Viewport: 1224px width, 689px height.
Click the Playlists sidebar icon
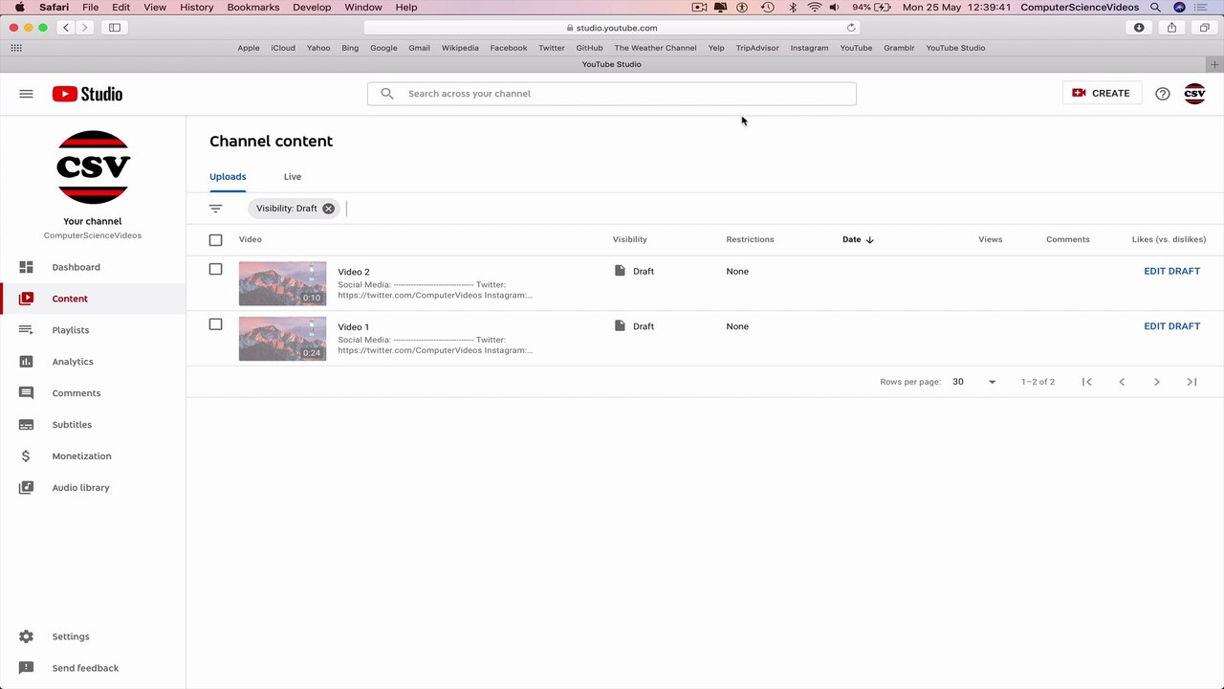pos(26,330)
